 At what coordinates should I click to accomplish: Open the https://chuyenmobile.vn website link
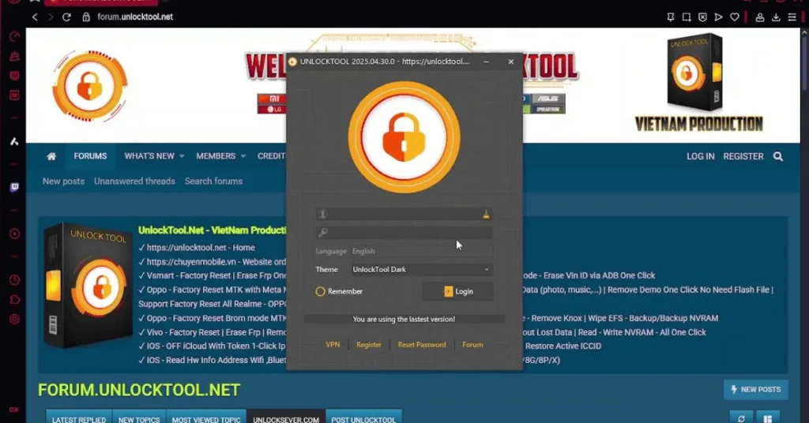tap(215, 262)
